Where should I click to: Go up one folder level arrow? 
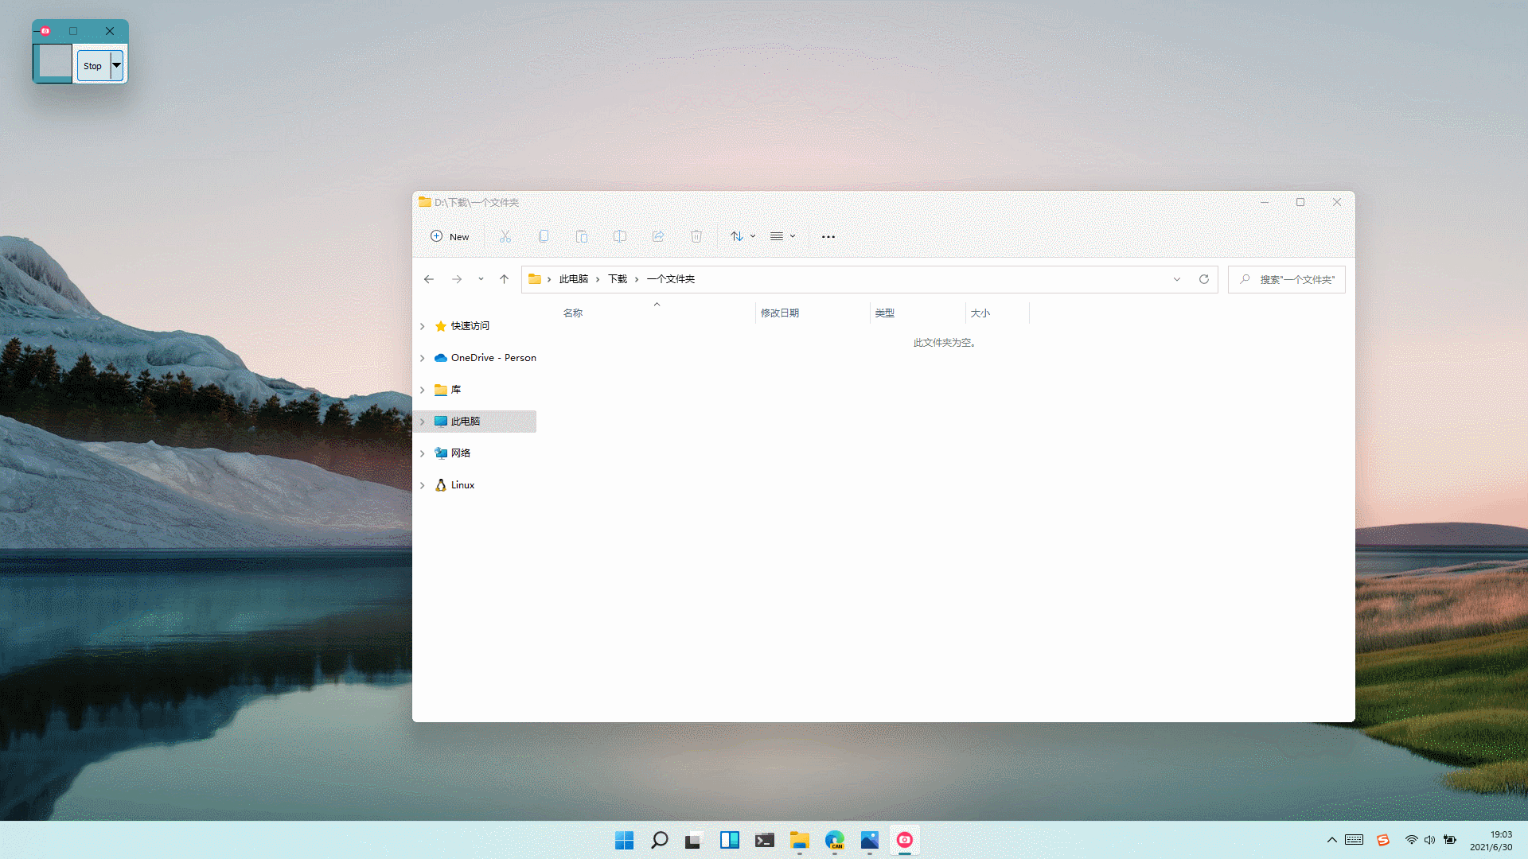click(504, 279)
